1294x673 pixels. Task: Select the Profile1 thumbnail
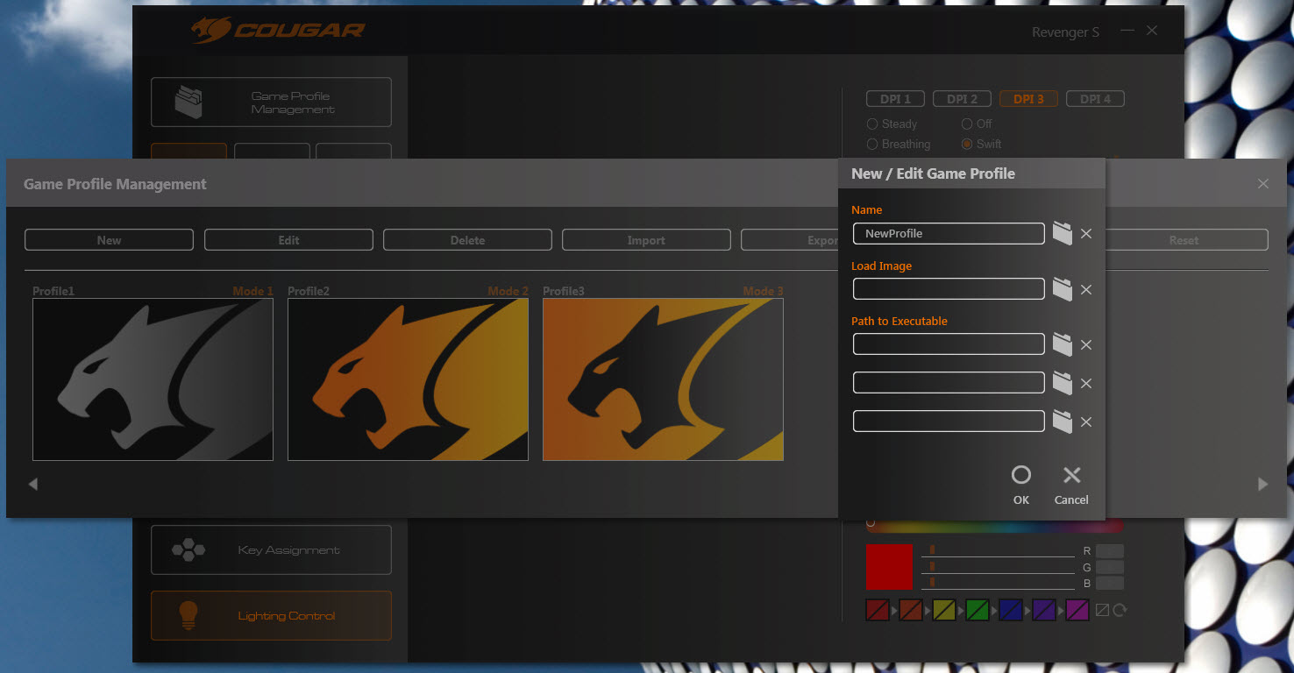pyautogui.click(x=153, y=379)
